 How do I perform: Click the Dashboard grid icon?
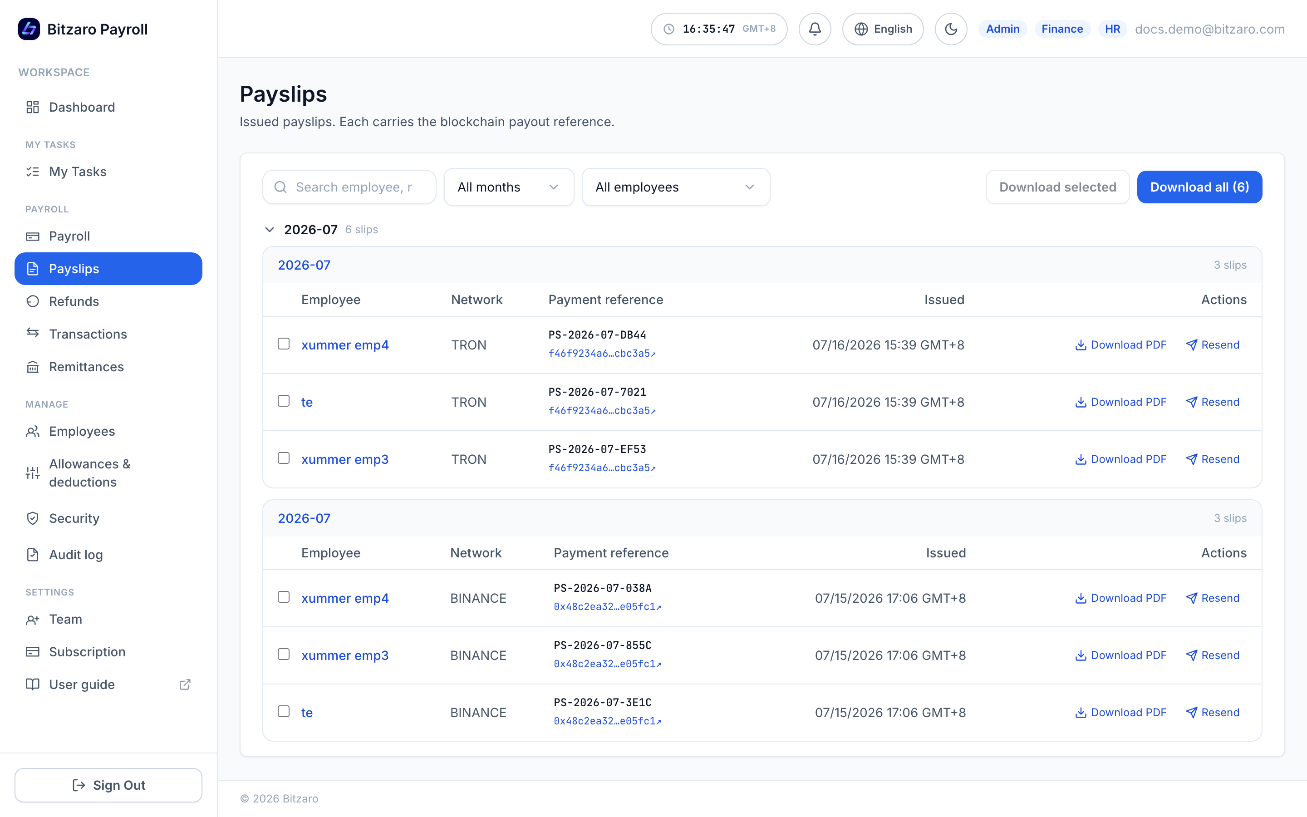pyautogui.click(x=32, y=107)
